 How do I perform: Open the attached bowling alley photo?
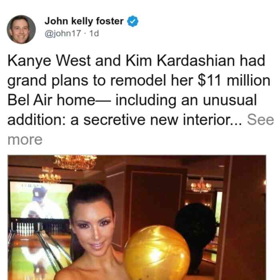coord(137,218)
